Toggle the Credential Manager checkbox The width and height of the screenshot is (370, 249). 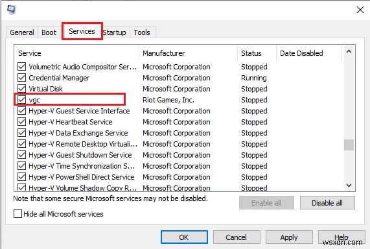(22, 78)
